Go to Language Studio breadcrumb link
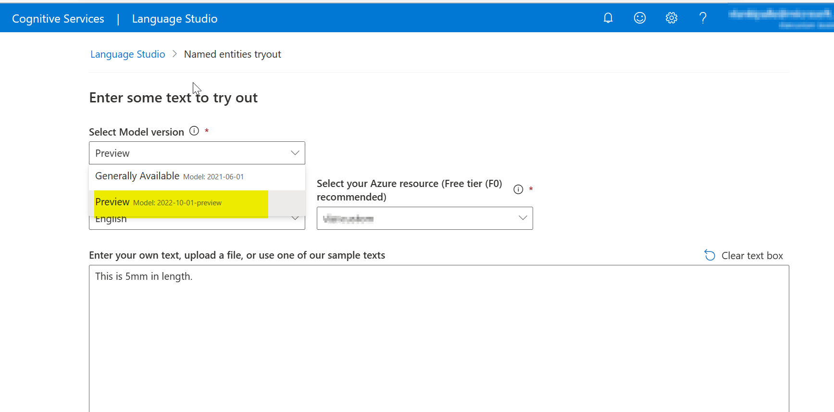This screenshot has width=834, height=412. 128,54
